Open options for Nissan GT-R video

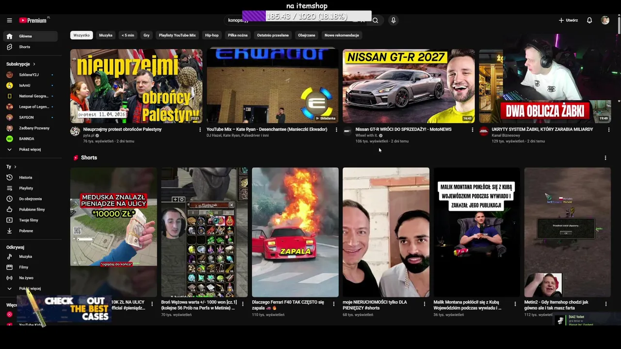click(473, 130)
